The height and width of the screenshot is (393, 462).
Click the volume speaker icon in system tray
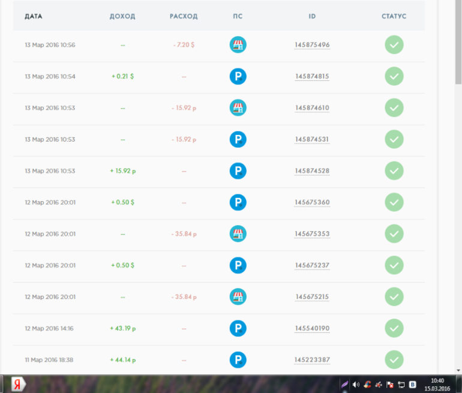pyautogui.click(x=356, y=384)
